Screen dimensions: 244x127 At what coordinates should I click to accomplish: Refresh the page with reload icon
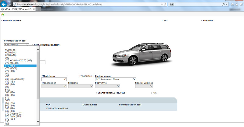click(165, 4)
